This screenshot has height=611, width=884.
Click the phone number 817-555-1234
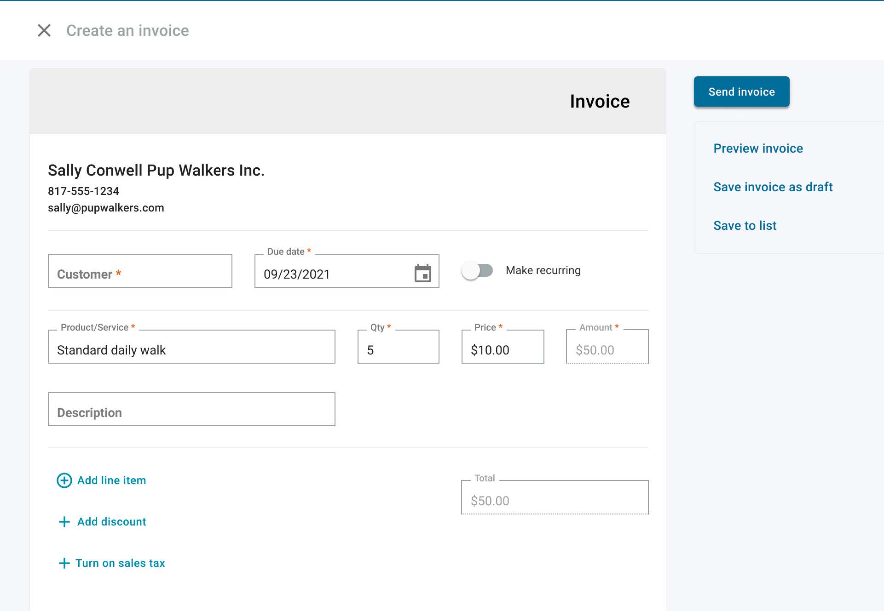coord(83,191)
